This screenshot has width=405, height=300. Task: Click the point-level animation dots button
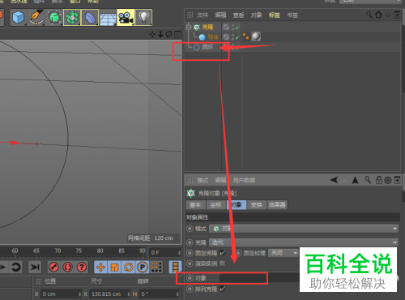(156, 267)
